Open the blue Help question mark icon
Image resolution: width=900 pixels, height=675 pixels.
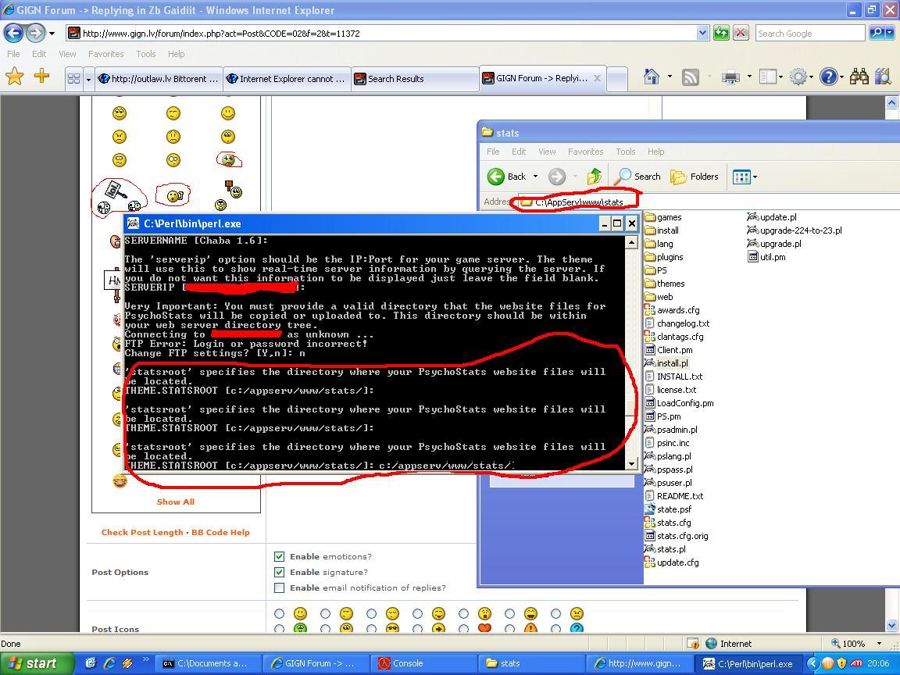(x=828, y=77)
